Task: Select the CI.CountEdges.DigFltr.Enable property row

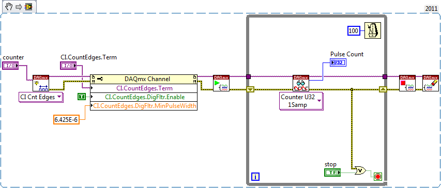Action: pyautogui.click(x=143, y=97)
